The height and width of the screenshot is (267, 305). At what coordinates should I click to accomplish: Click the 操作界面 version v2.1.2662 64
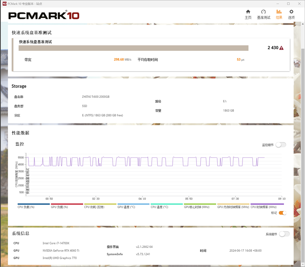[144, 247]
